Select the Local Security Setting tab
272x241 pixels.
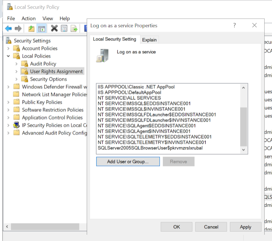[115, 39]
